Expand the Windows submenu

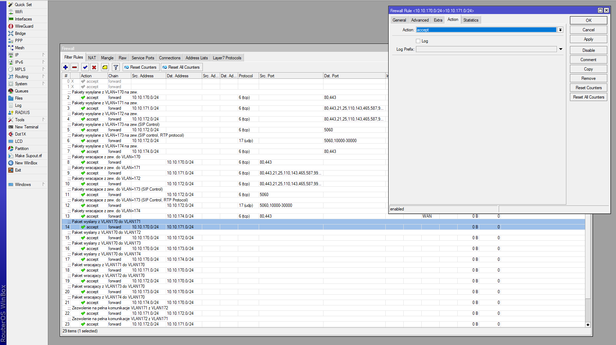pos(44,185)
